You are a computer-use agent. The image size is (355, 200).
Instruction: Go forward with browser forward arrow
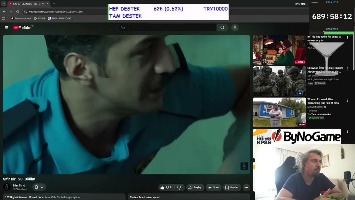pyautogui.click(x=11, y=12)
